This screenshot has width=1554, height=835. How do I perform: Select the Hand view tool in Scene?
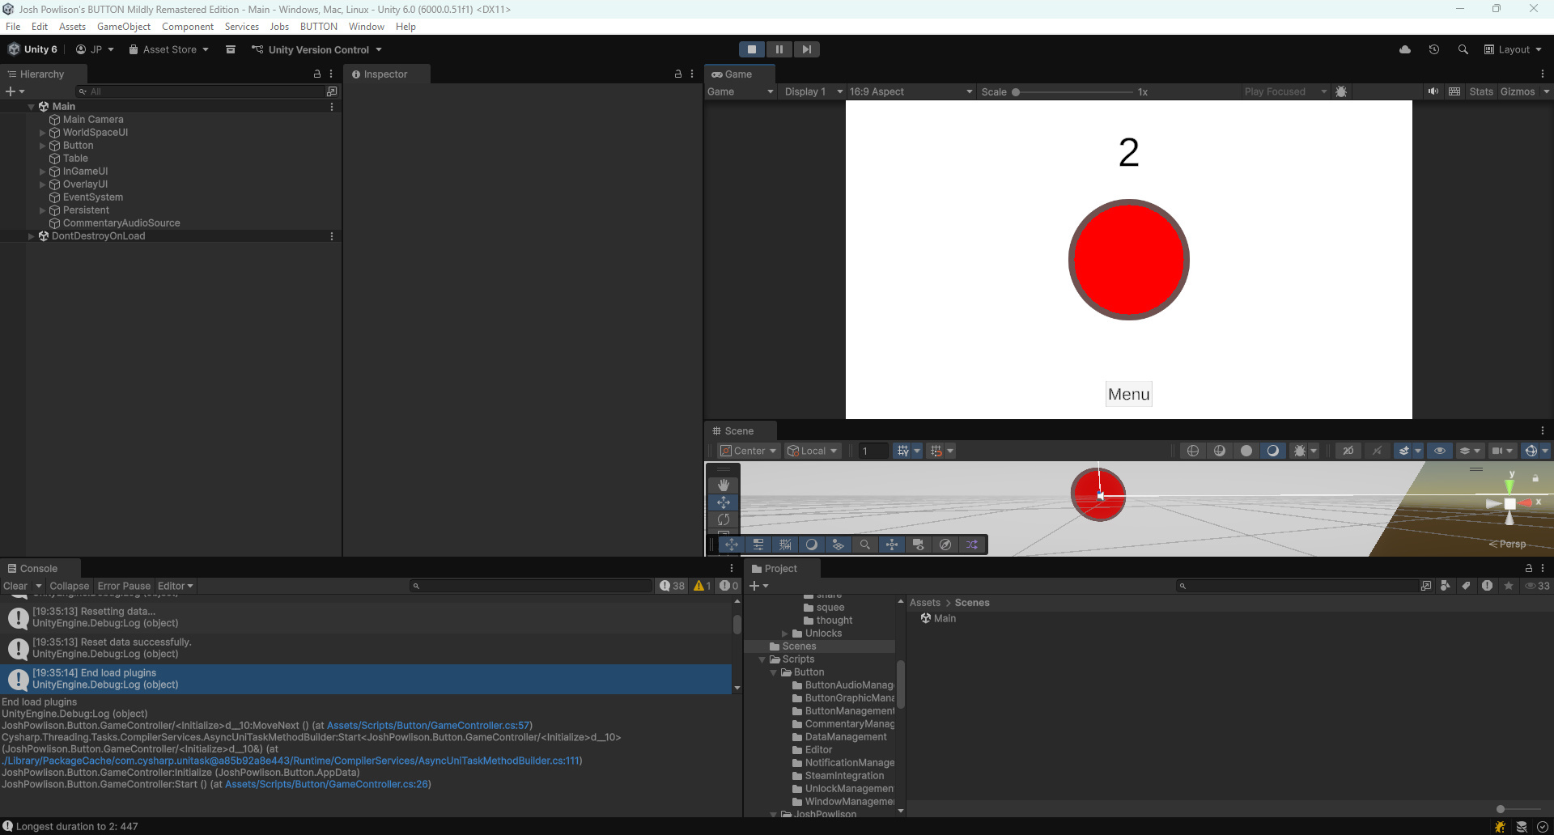coord(724,485)
